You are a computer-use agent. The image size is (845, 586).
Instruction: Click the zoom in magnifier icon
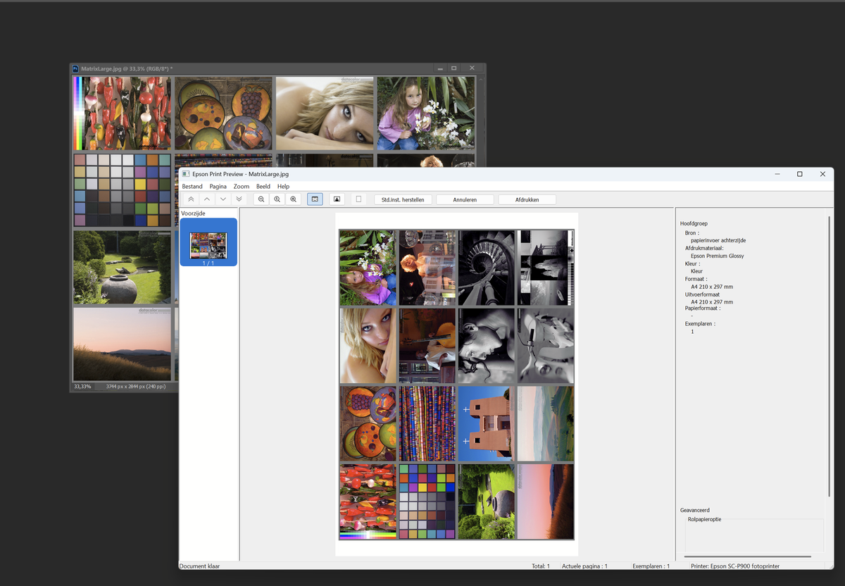[x=294, y=199]
